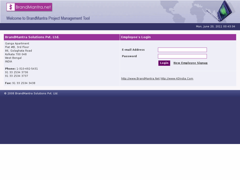Click the Login button
This screenshot has width=240, height=180.
(164, 63)
